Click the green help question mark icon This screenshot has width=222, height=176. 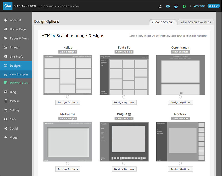pos(184,6)
